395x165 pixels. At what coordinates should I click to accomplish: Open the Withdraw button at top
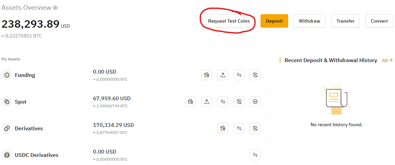309,21
